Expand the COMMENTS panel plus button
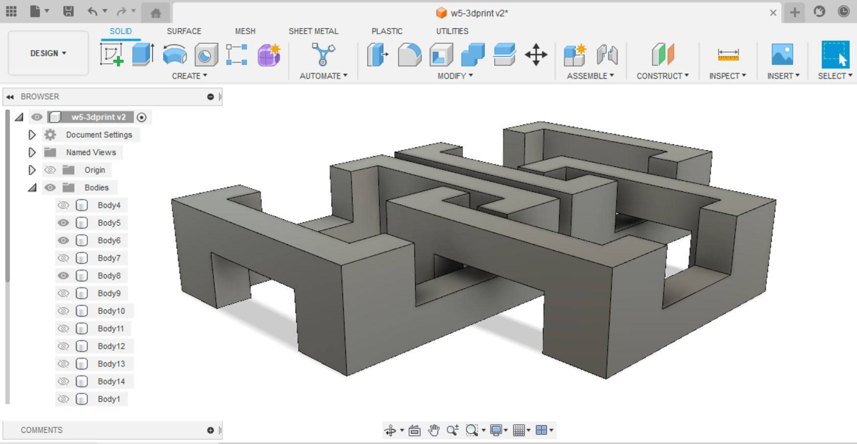857x444 pixels. coord(210,430)
